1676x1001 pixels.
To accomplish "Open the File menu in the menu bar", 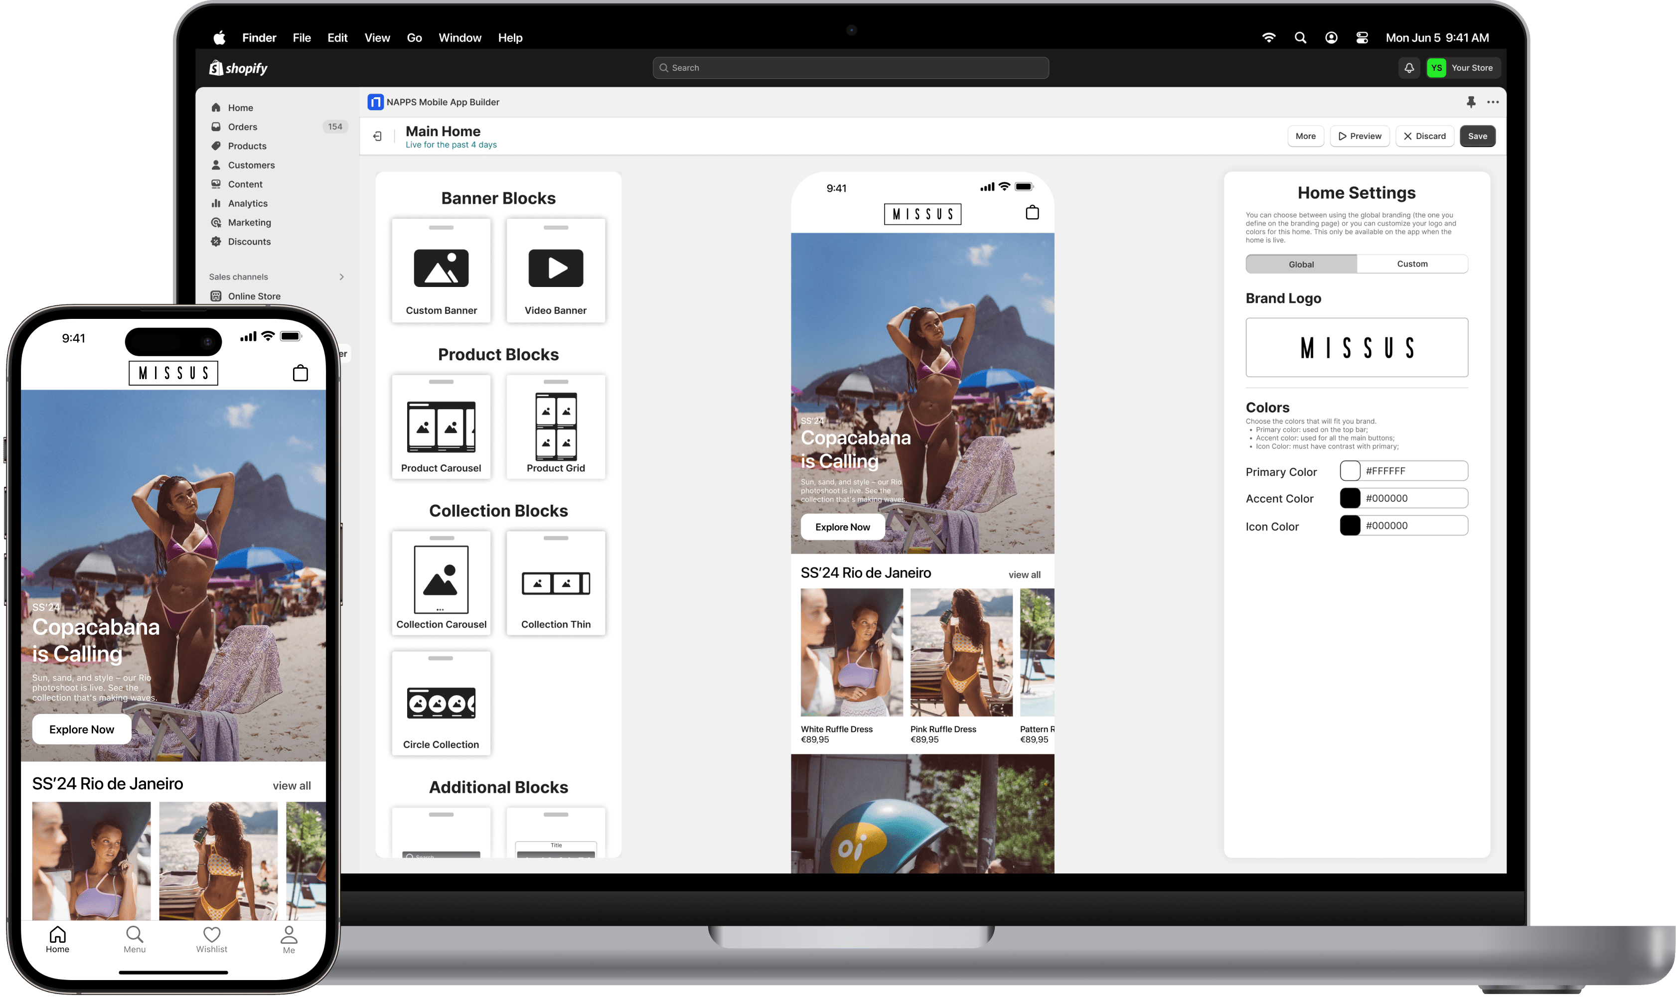I will pos(302,38).
